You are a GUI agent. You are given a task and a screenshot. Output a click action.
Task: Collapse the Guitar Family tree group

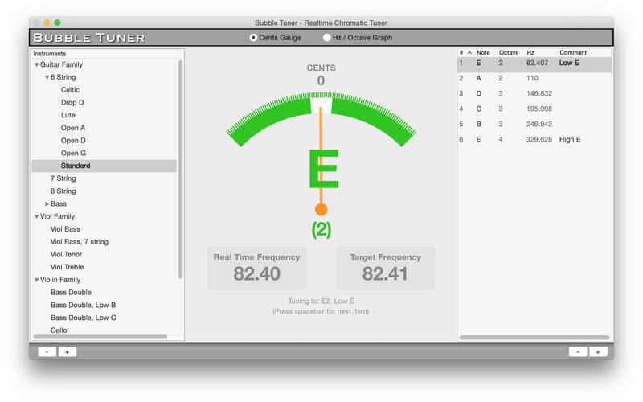tap(36, 65)
